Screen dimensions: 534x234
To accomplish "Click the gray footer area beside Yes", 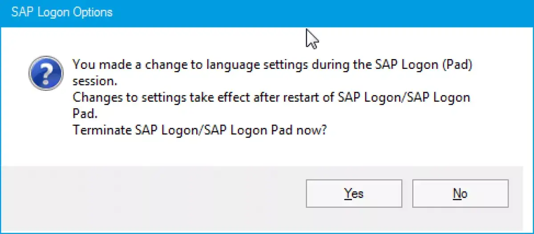I will pyautogui.click(x=151, y=194).
